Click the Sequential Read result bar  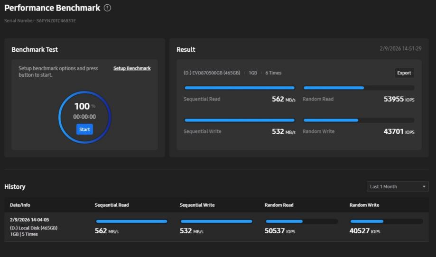click(x=240, y=88)
